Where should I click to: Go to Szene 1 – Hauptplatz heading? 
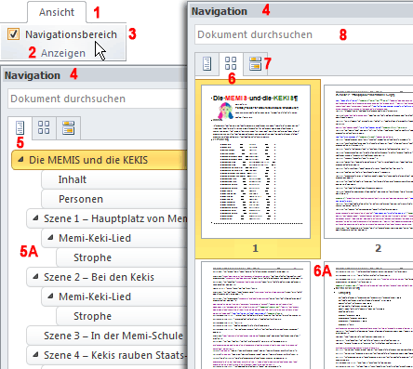[107, 218]
